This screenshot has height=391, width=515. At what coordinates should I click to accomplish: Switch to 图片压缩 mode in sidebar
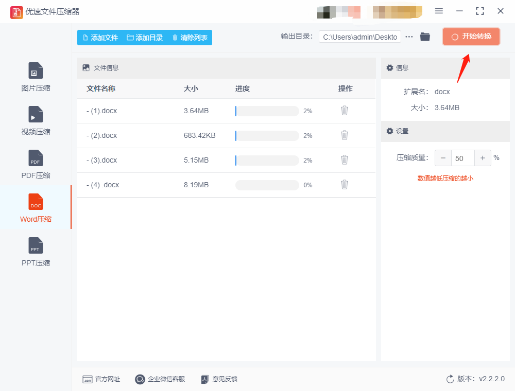36,76
